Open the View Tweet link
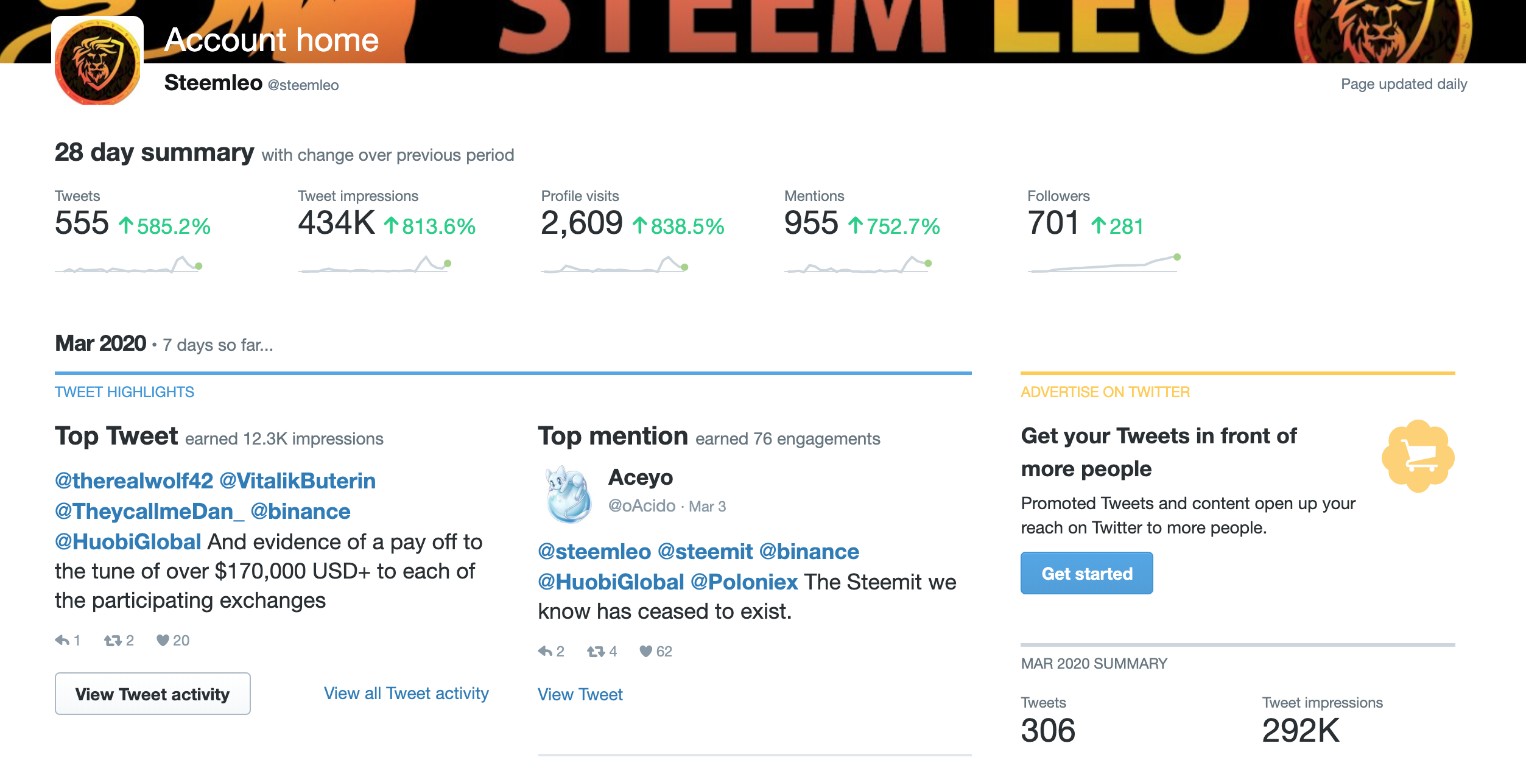Screen dimensions: 1526x760 (x=580, y=694)
